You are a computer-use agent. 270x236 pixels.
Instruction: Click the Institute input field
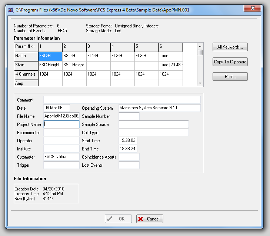click(x=61, y=149)
